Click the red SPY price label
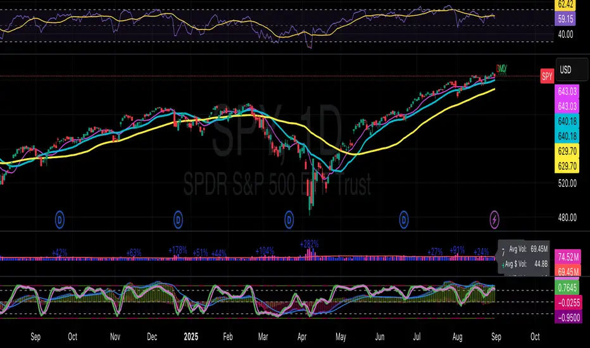Viewport: 590px width, 348px height. [x=547, y=77]
